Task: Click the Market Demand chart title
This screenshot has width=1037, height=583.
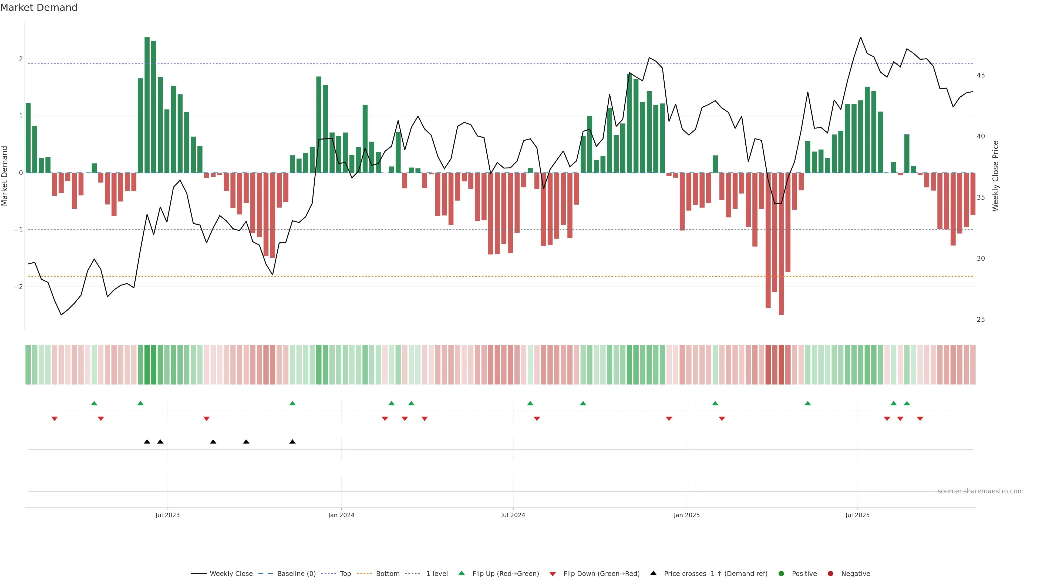Action: point(39,8)
